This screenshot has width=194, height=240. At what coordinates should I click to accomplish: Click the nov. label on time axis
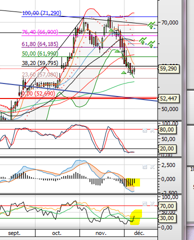tap(101, 233)
